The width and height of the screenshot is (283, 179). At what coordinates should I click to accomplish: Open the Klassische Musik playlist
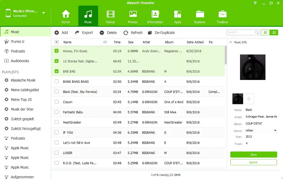25,80
